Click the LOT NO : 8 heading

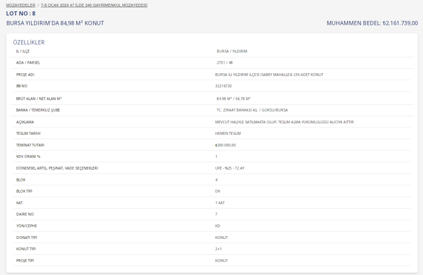[x=21, y=13]
